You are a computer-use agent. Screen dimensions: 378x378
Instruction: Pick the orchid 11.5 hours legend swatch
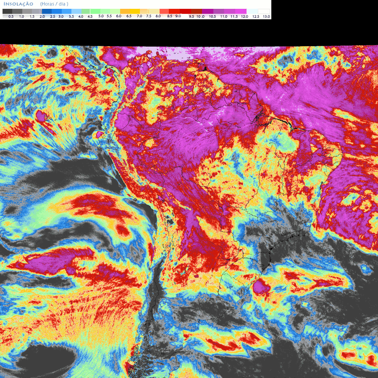click(x=230, y=11)
